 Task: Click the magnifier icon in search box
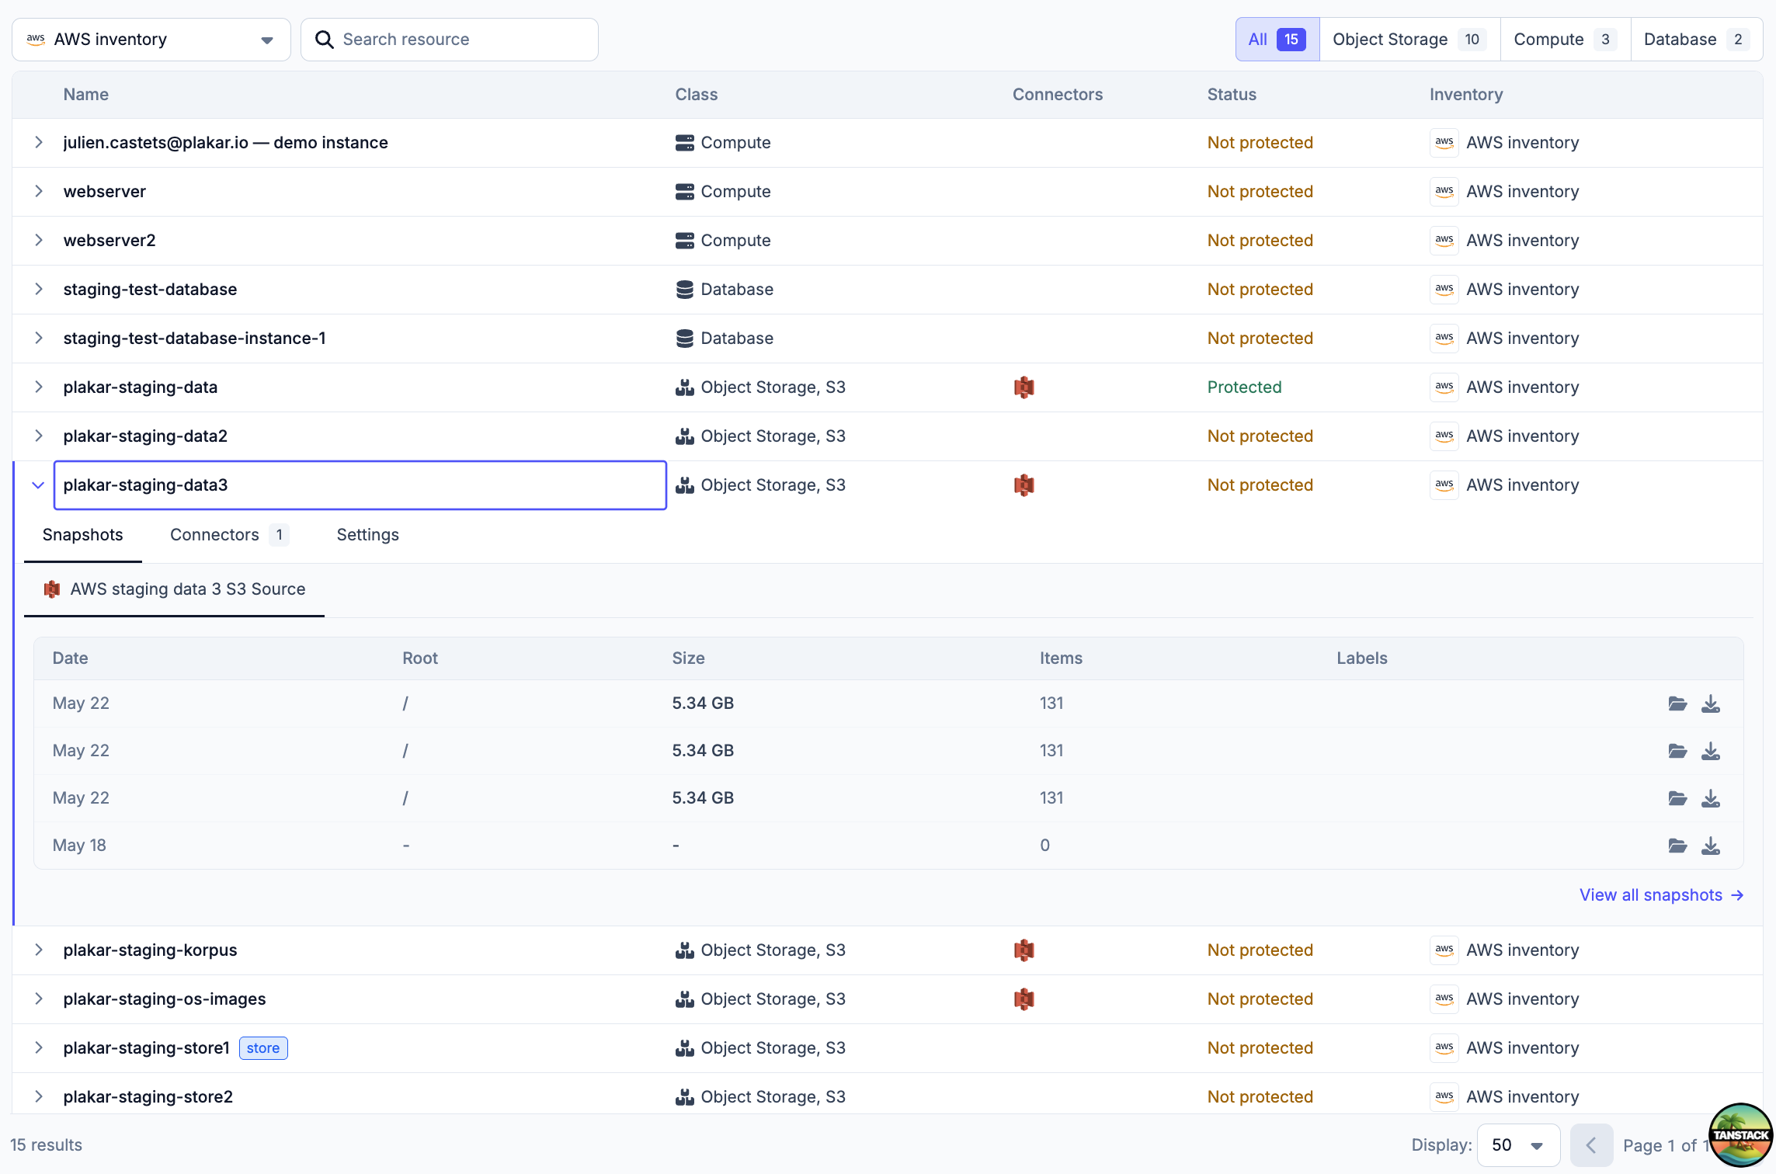[x=325, y=40]
